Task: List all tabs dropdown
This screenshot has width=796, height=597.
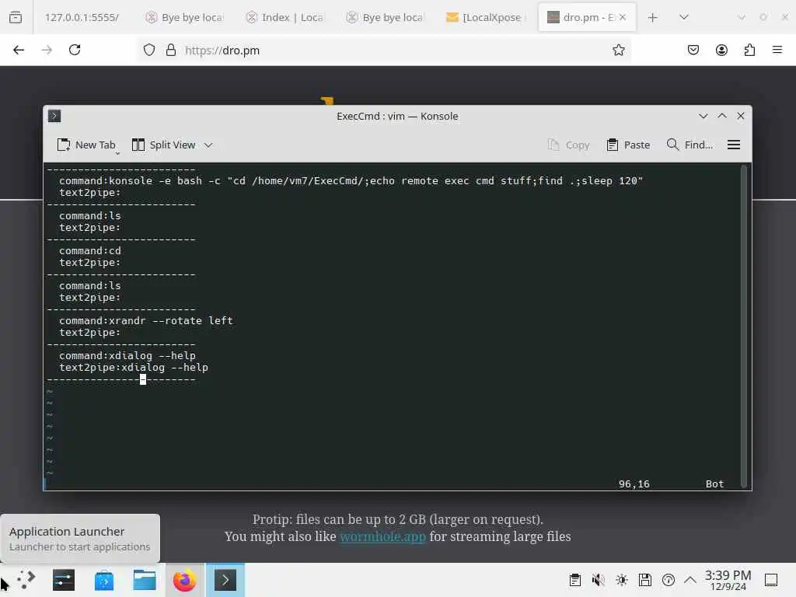Action: [684, 17]
